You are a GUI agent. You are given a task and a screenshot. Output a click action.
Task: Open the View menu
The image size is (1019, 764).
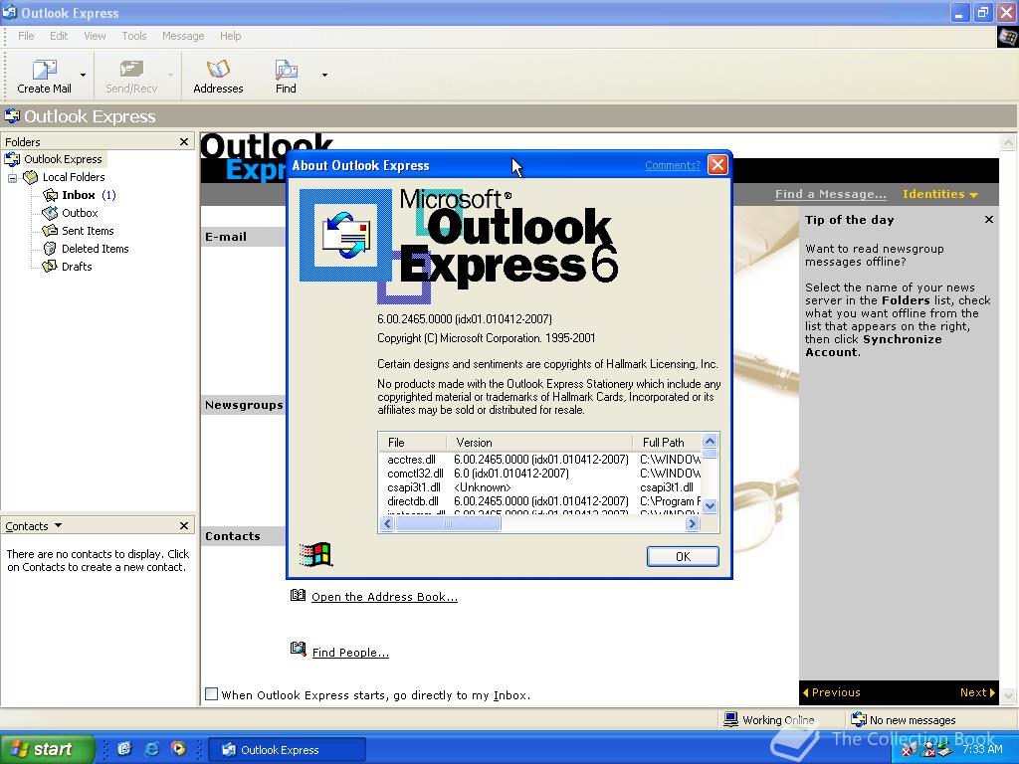[x=95, y=36]
